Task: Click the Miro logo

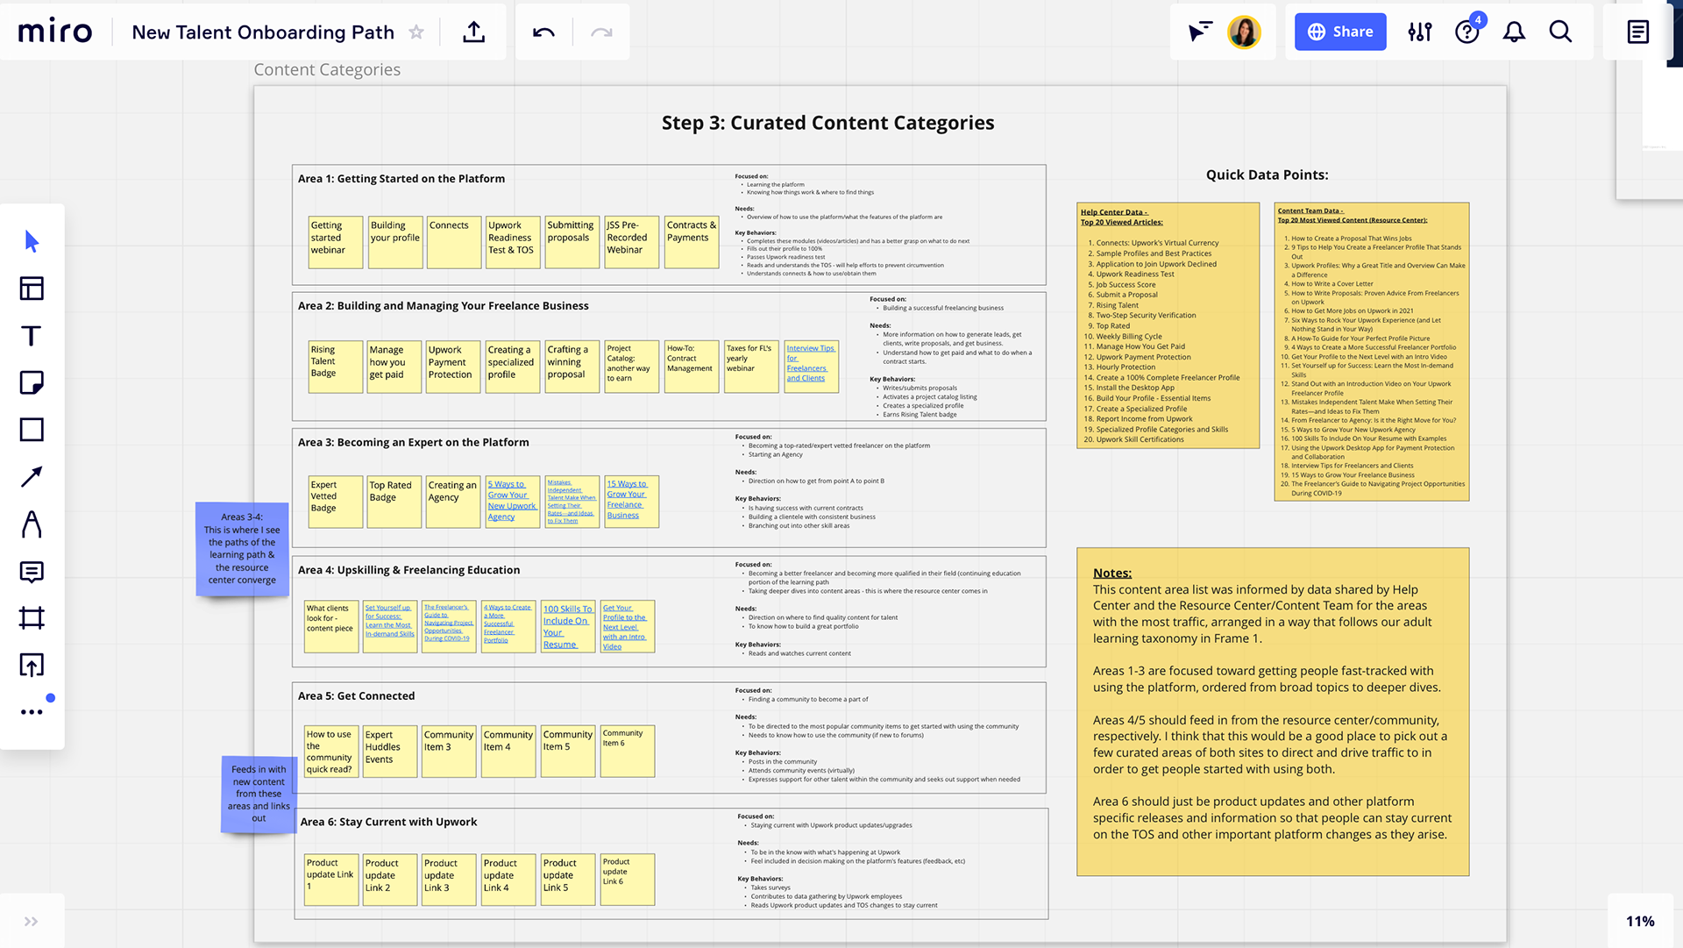Action: point(54,32)
